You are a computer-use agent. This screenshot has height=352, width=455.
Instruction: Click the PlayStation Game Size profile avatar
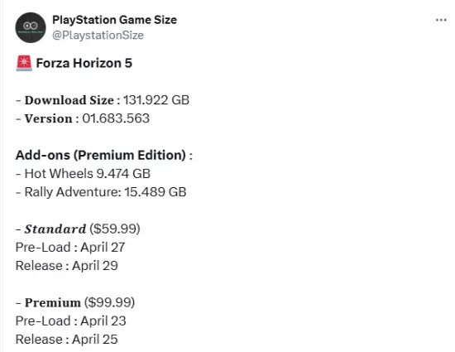pos(31,27)
